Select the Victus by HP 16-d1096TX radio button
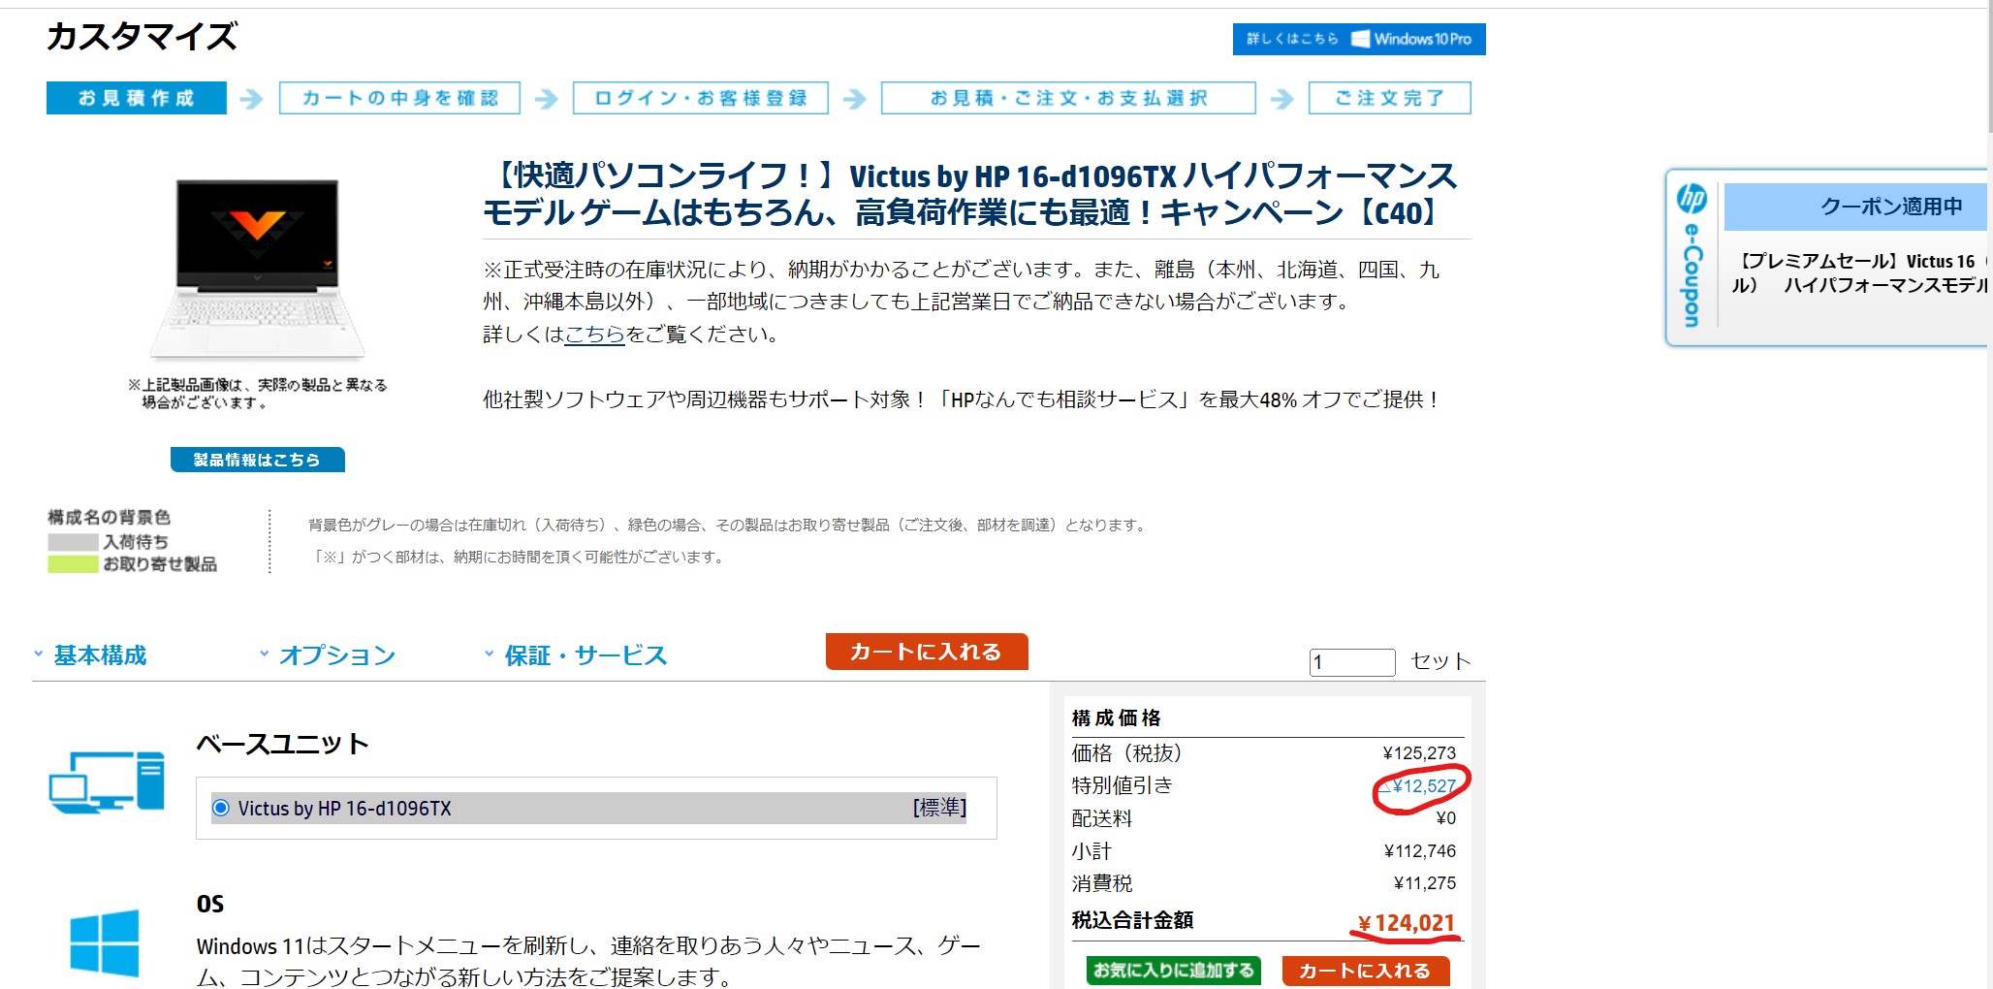The width and height of the screenshot is (1993, 989). tap(221, 808)
